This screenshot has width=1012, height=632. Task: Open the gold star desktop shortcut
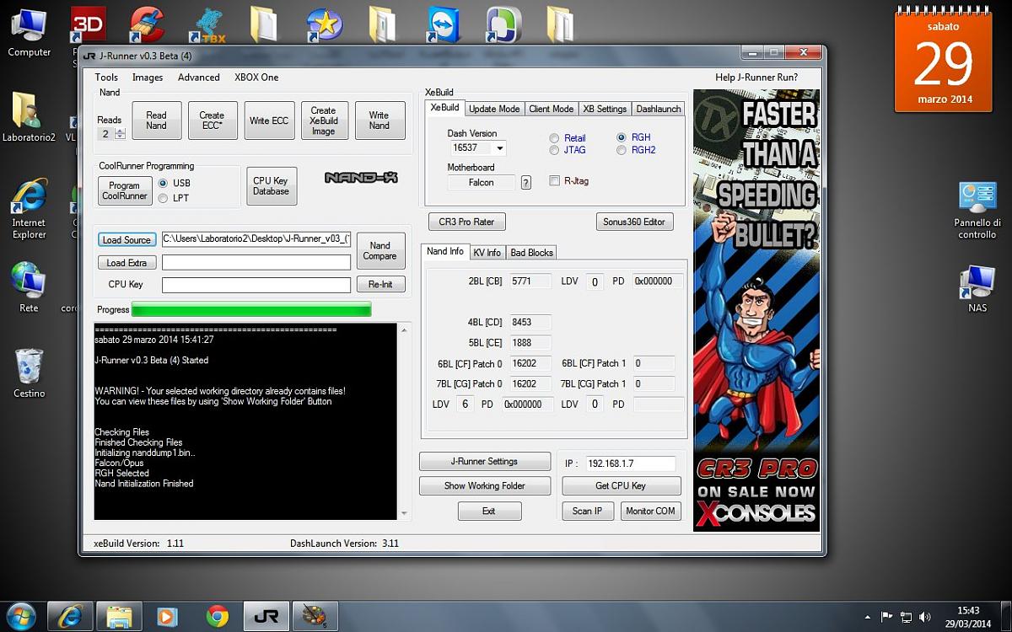[x=325, y=25]
